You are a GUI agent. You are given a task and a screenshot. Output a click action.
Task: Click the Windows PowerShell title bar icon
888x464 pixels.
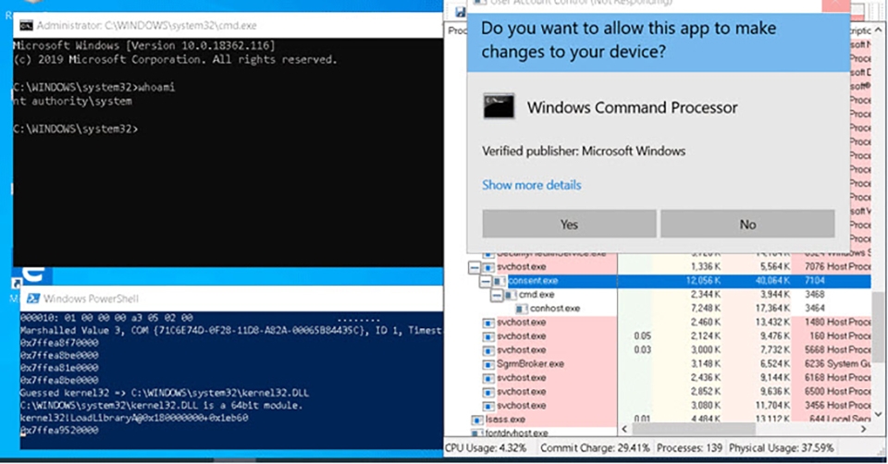(x=33, y=299)
